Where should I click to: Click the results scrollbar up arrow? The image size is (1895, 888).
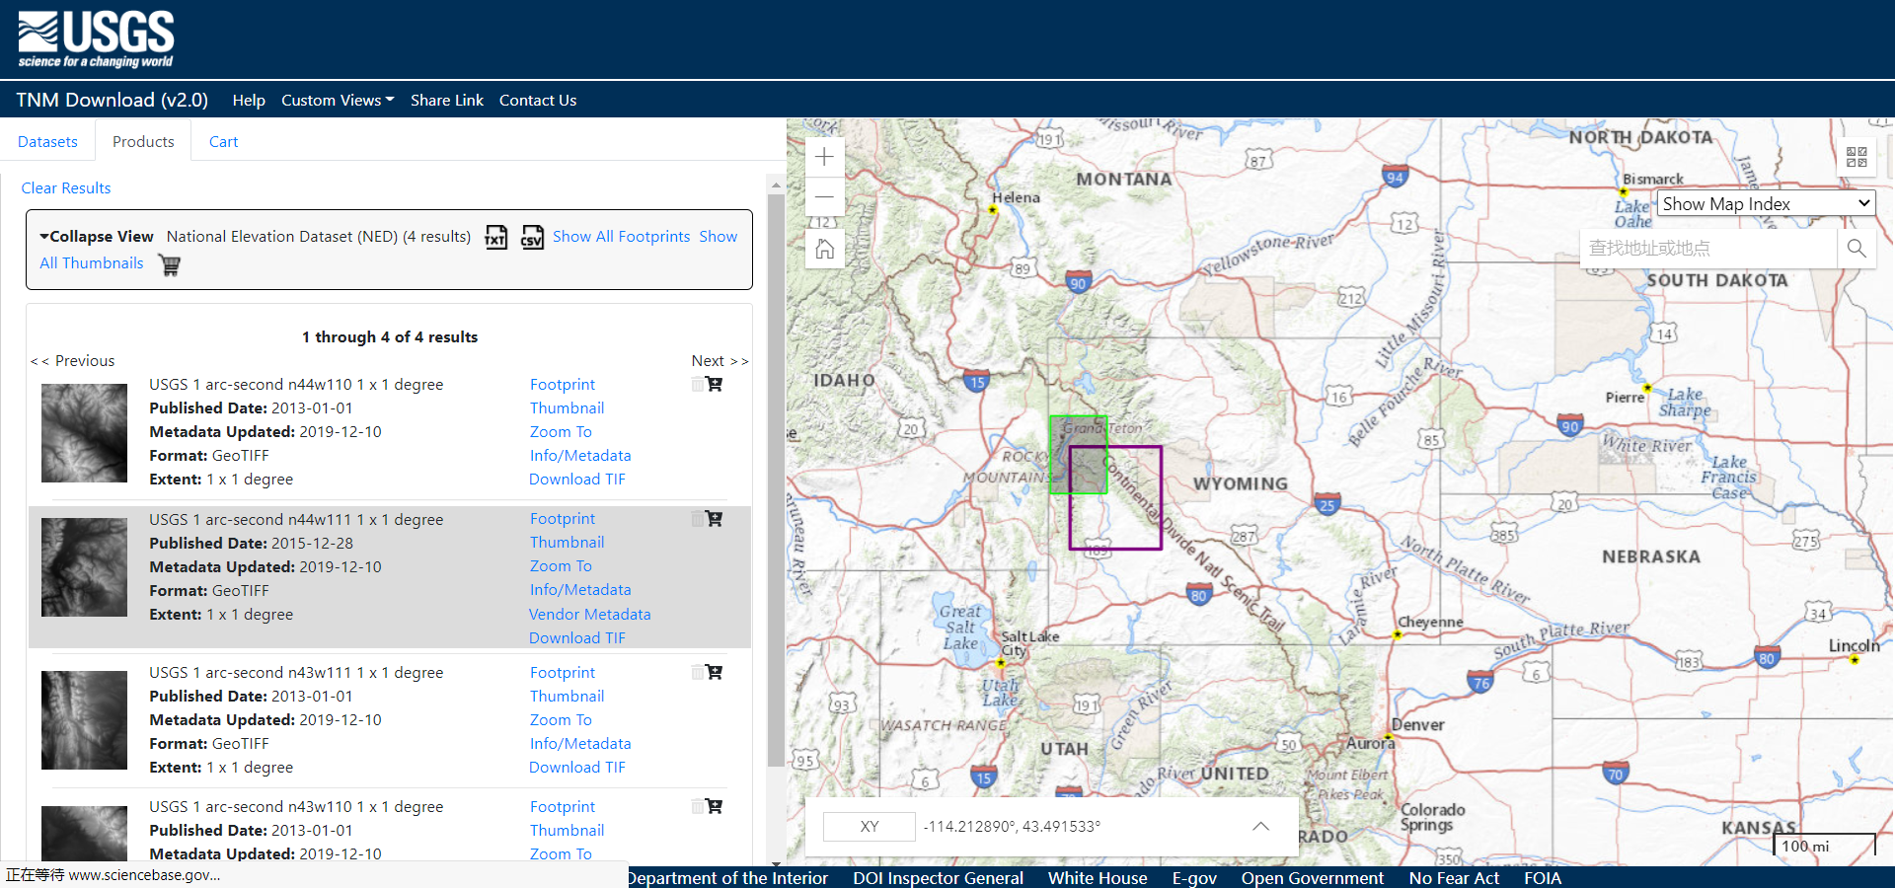(776, 185)
